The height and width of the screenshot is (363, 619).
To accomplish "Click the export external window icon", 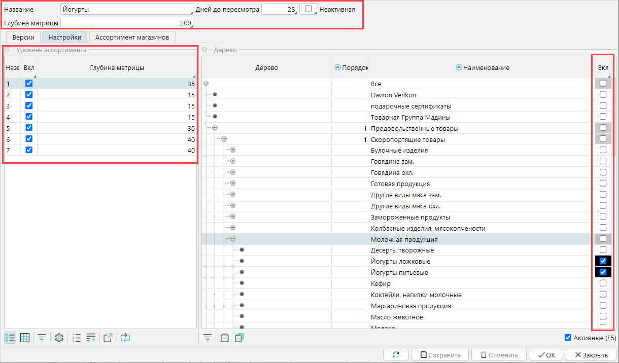I will (108, 338).
